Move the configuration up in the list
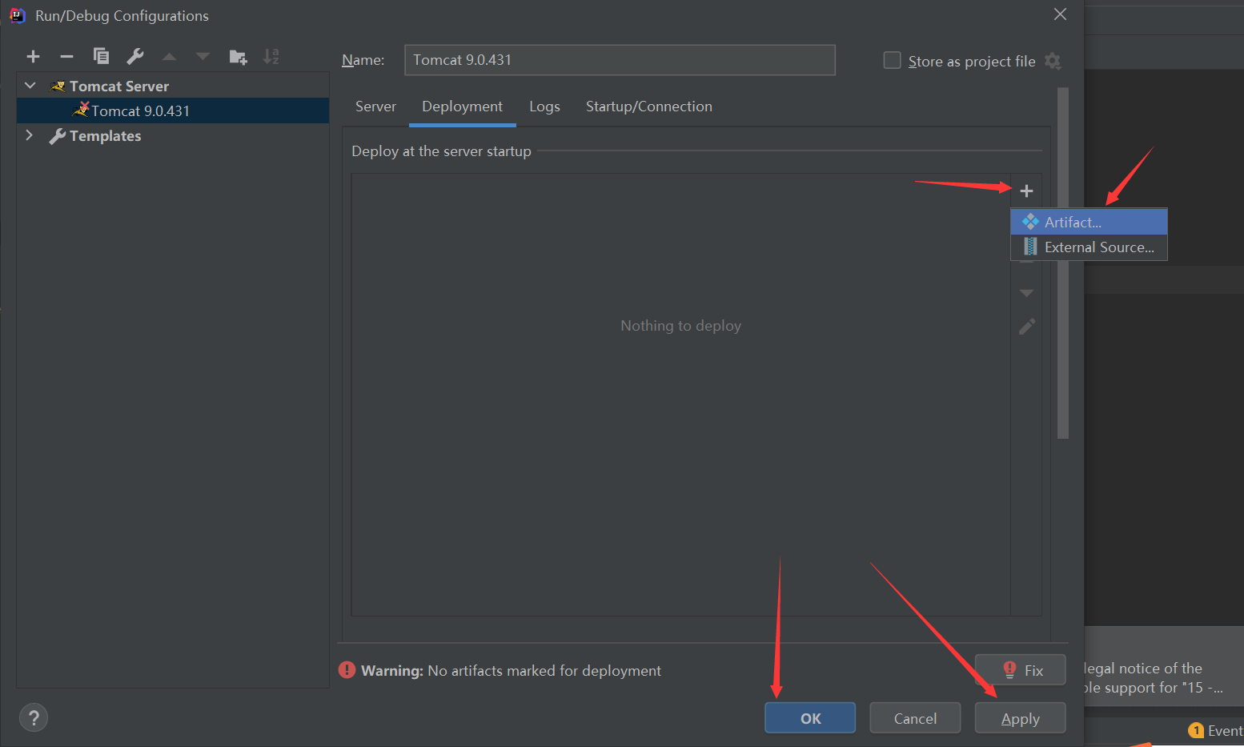The height and width of the screenshot is (747, 1244). tap(169, 56)
